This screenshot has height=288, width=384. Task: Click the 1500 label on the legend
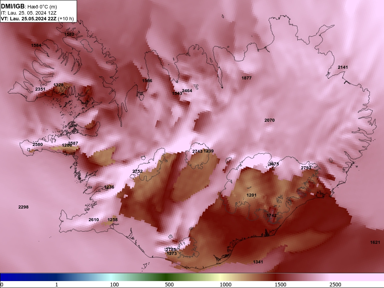coord(280,285)
